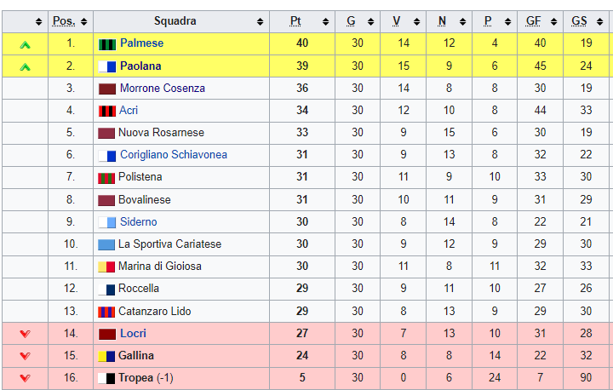The width and height of the screenshot is (613, 390).
Task: Open the Siderno team link
Action: coord(139,221)
